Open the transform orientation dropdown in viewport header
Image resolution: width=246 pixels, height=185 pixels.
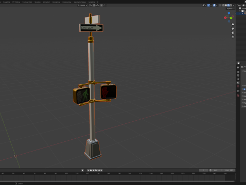click(x=83, y=5)
